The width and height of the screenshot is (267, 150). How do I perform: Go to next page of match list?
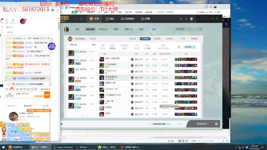tap(87, 116)
